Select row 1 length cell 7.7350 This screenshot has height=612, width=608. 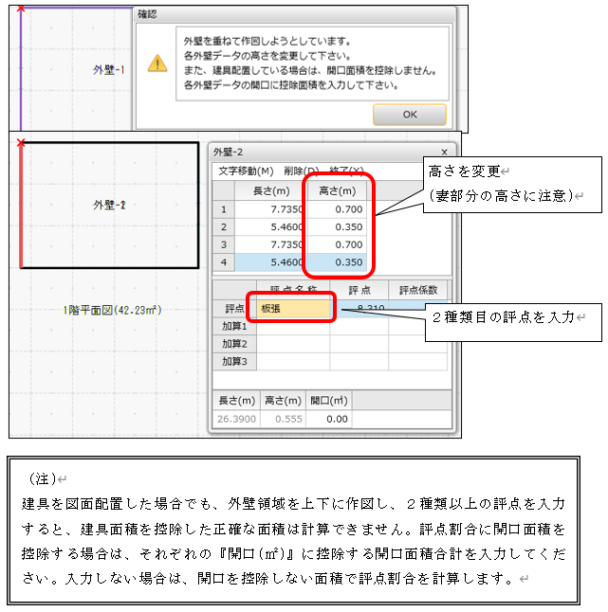tap(270, 210)
